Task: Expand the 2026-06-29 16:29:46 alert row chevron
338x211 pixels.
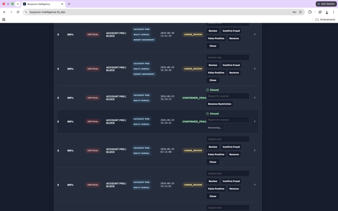Action: [255, 69]
